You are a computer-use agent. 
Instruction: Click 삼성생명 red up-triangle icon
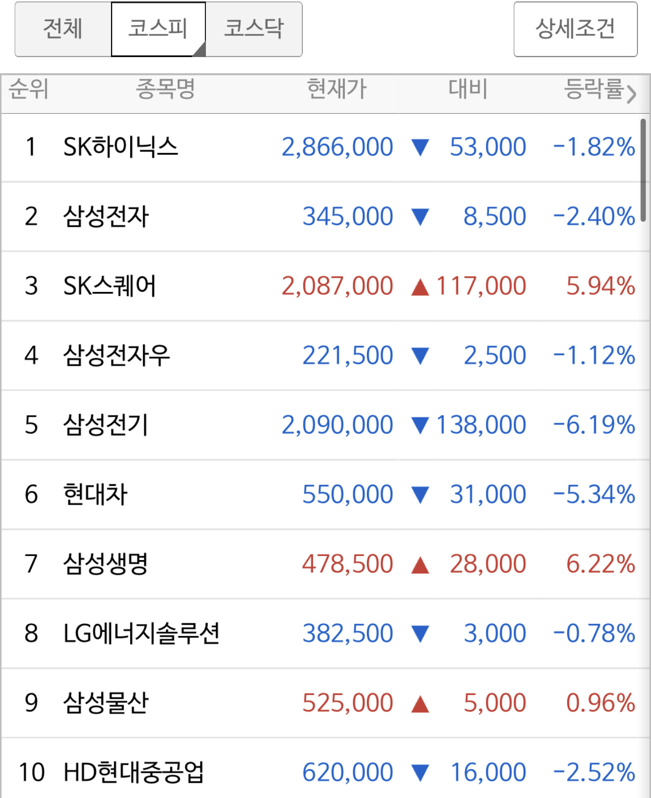click(x=420, y=565)
